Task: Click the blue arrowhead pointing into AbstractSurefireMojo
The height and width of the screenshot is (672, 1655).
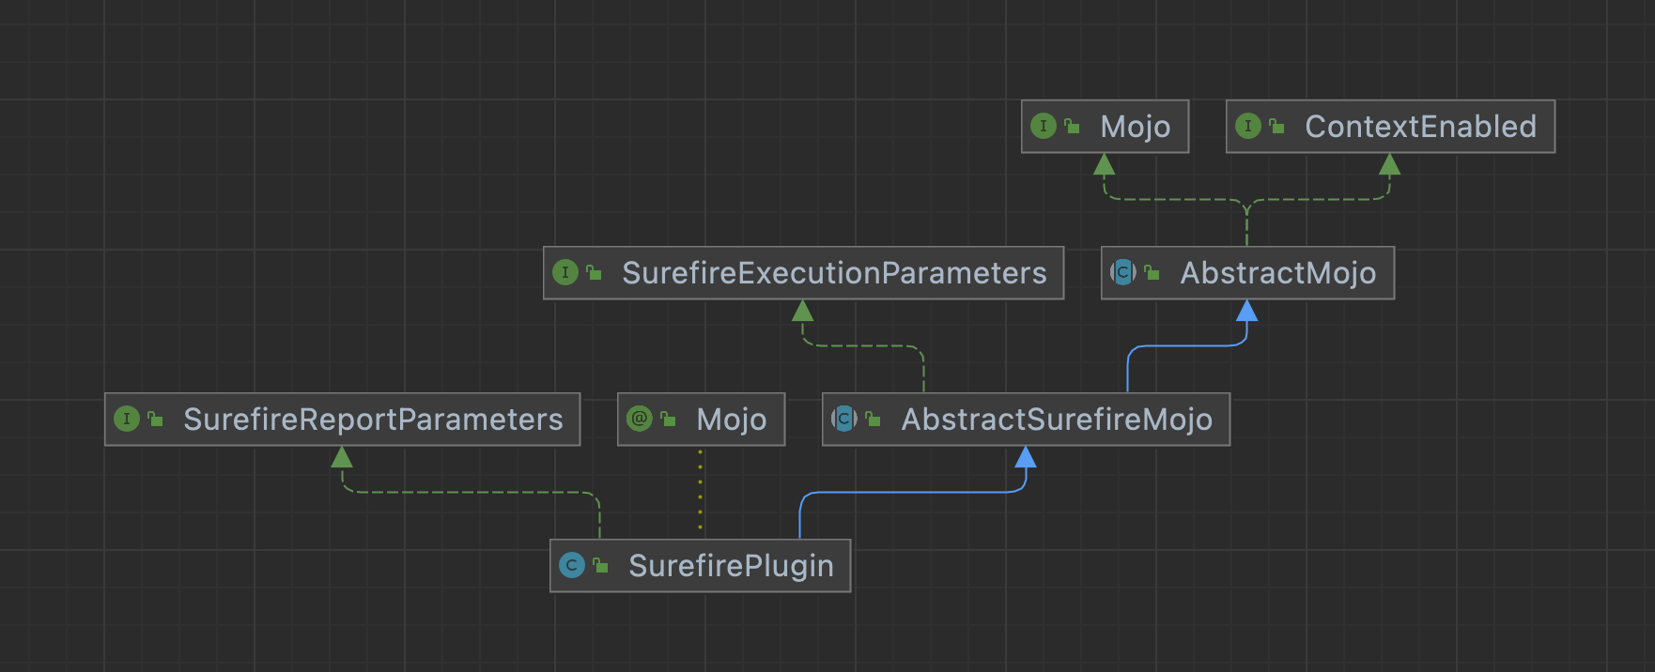Action: (x=1026, y=457)
